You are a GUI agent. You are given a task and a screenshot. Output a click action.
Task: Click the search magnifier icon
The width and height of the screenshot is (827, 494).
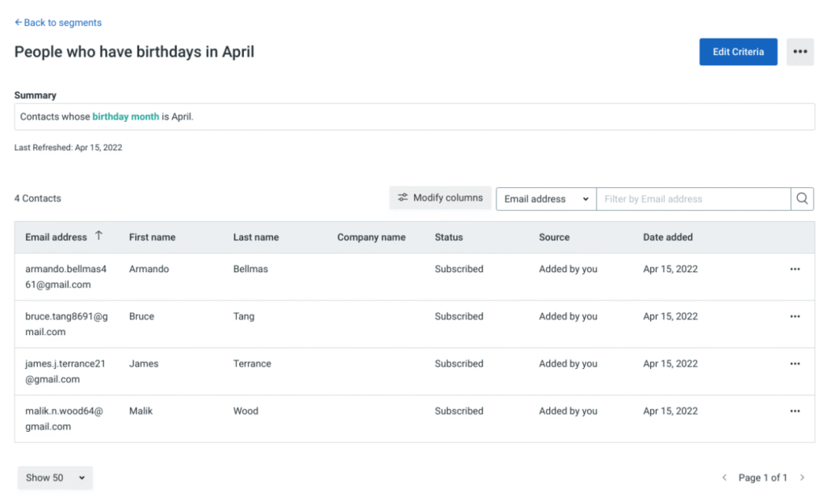[802, 199]
